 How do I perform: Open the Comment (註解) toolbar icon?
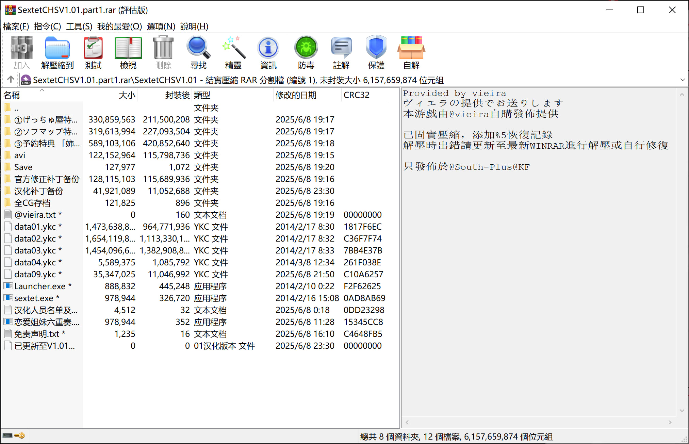pos(341,52)
